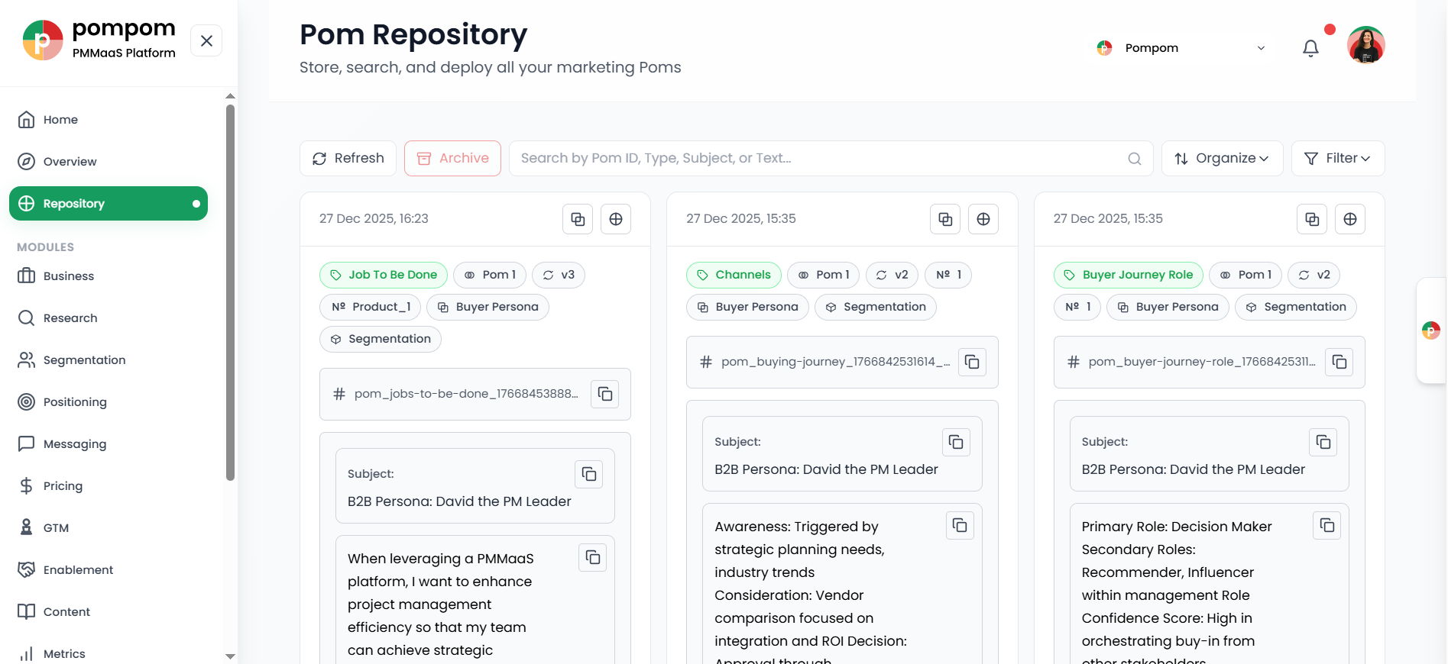Viewport: 1448px width, 664px height.
Task: Click the sidebar scrollbar thumb
Action: click(x=230, y=292)
